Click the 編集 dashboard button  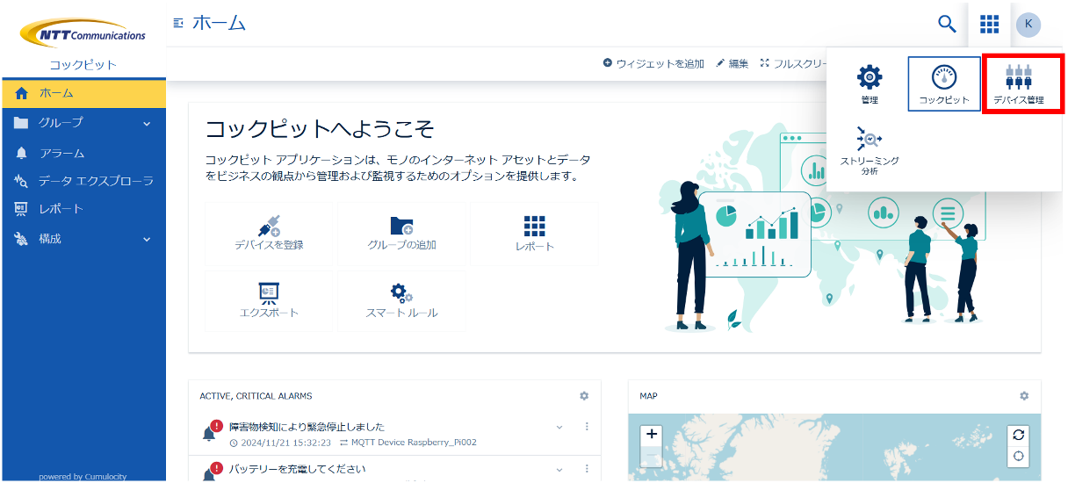(732, 63)
